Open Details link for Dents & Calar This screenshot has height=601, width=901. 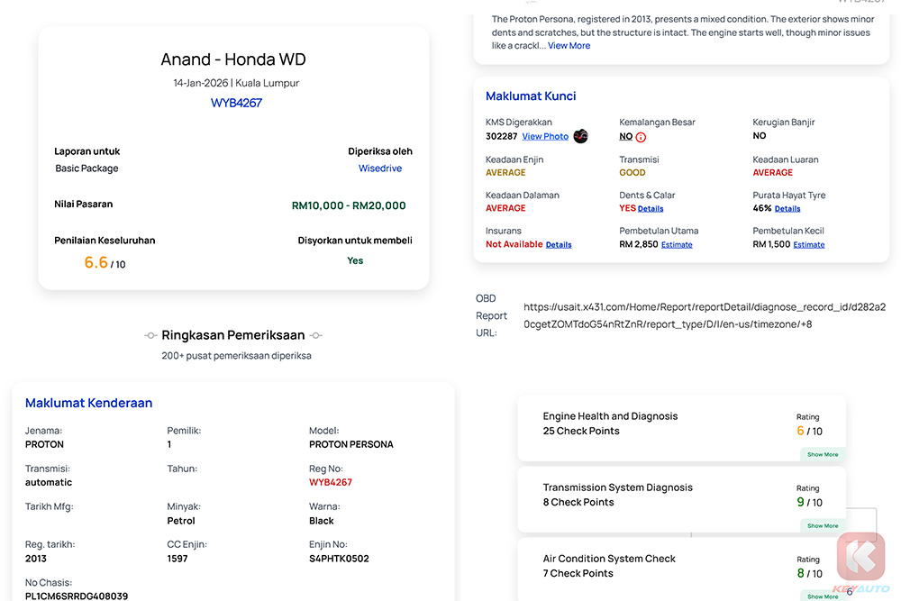point(651,209)
